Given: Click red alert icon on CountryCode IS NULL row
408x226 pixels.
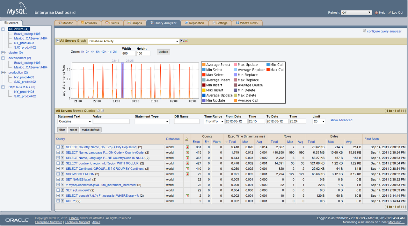Looking at the screenshot, I should 187,158.
